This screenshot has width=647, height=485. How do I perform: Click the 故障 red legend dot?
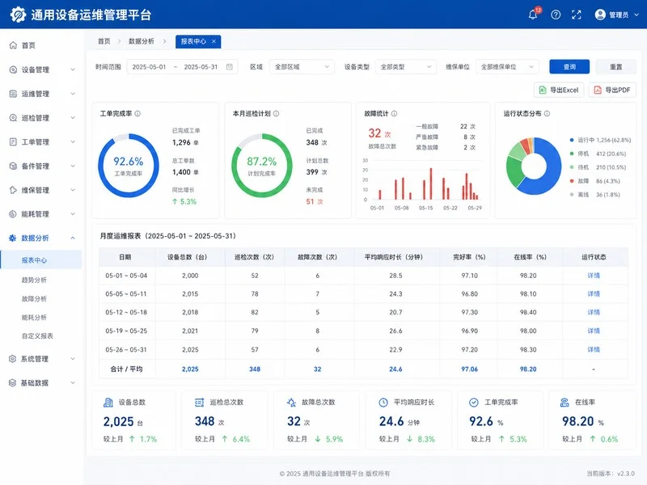point(572,181)
